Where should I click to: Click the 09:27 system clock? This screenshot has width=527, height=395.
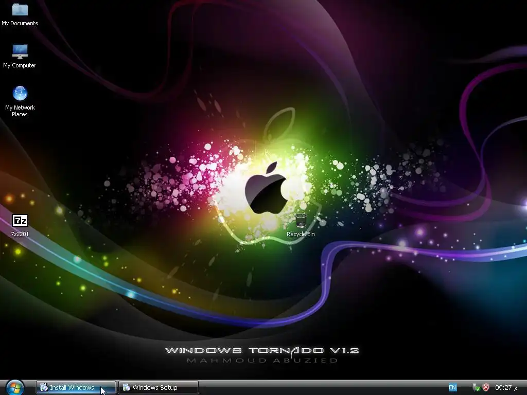(x=506, y=388)
